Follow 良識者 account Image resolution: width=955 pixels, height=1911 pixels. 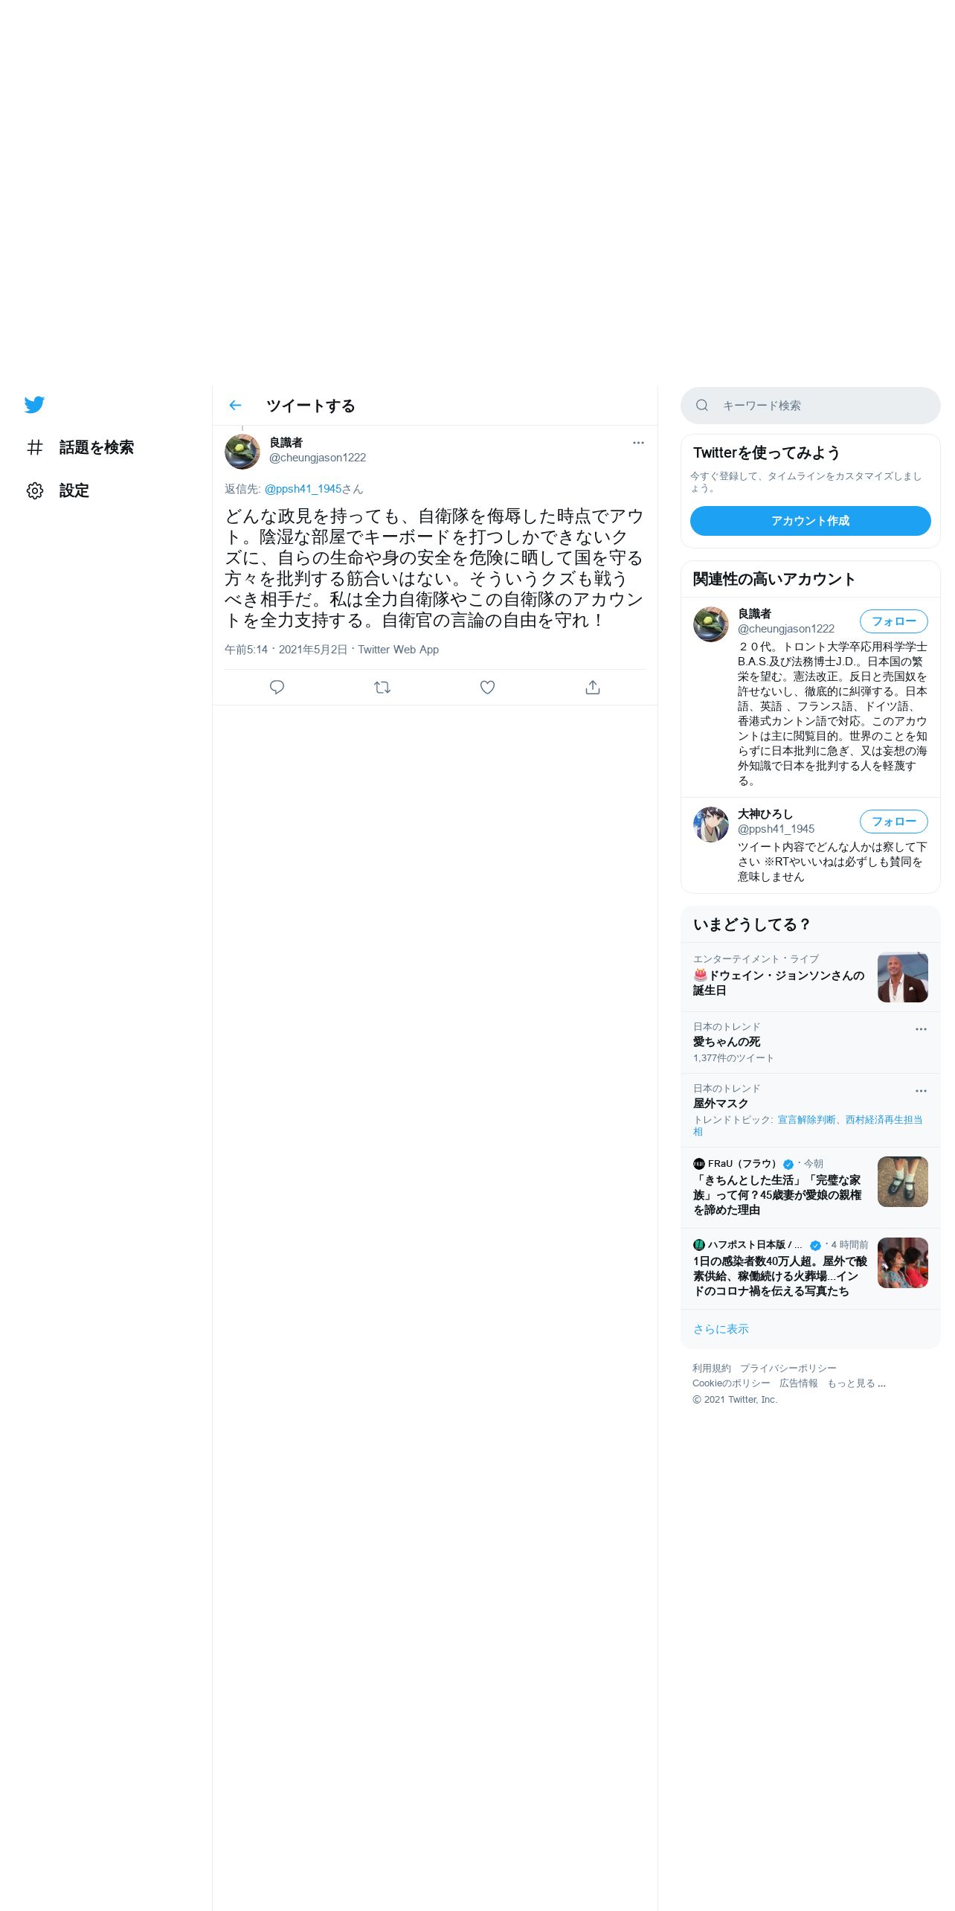[894, 621]
